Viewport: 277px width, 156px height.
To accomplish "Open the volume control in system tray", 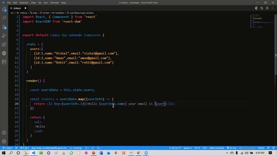I will 246,153.
